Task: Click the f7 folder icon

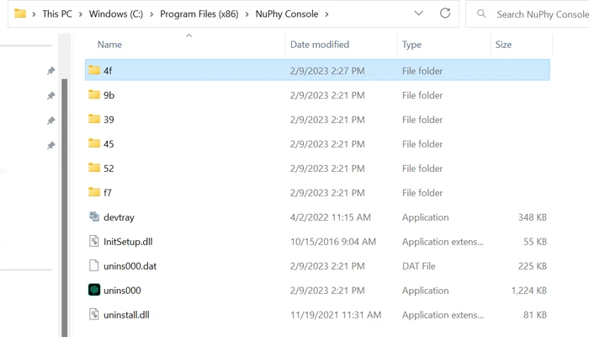Action: pyautogui.click(x=94, y=193)
